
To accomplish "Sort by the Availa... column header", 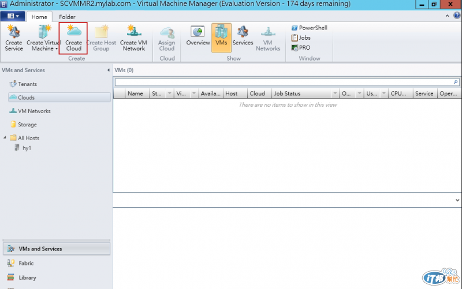I will 211,93.
